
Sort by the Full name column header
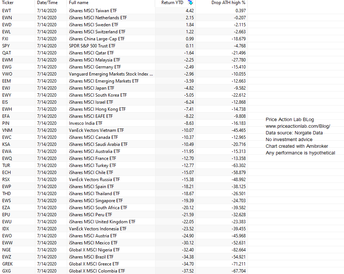click(x=79, y=3)
